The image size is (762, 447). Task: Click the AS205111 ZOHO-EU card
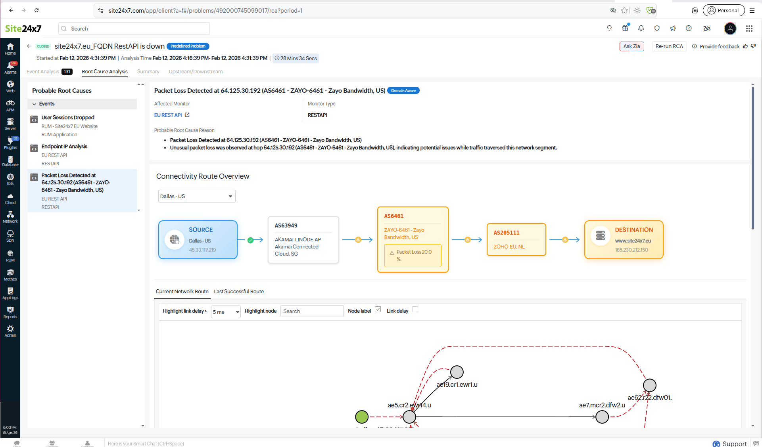pyautogui.click(x=516, y=240)
